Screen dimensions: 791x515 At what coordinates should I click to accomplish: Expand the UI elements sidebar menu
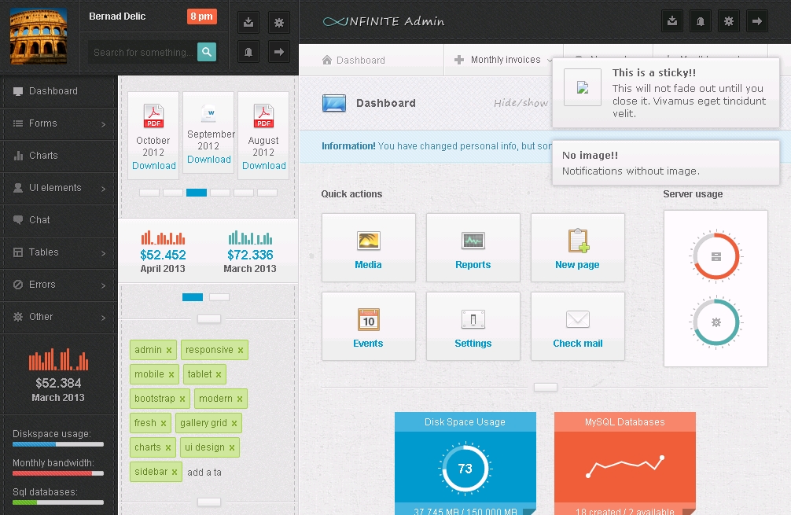pos(59,188)
